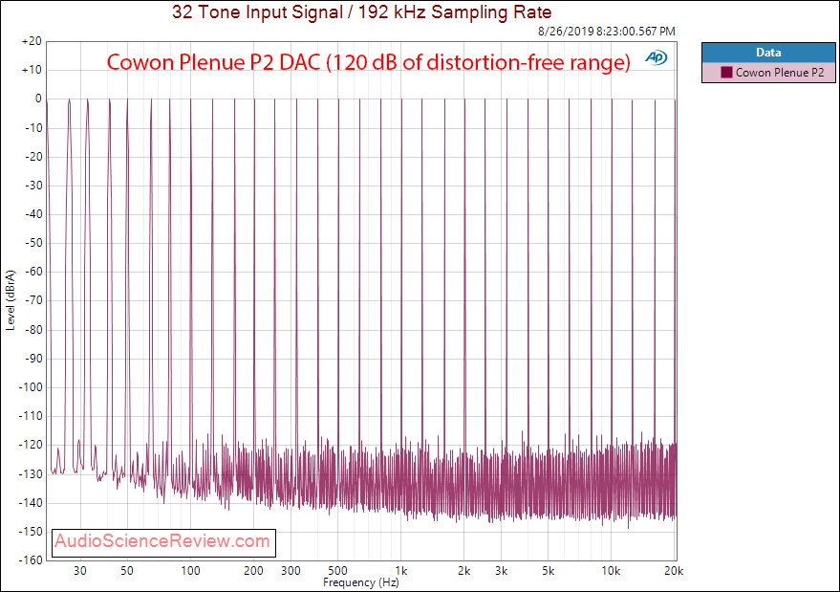This screenshot has width=840, height=592.
Task: Click the '-70' y-axis tick label
Action: (33, 301)
